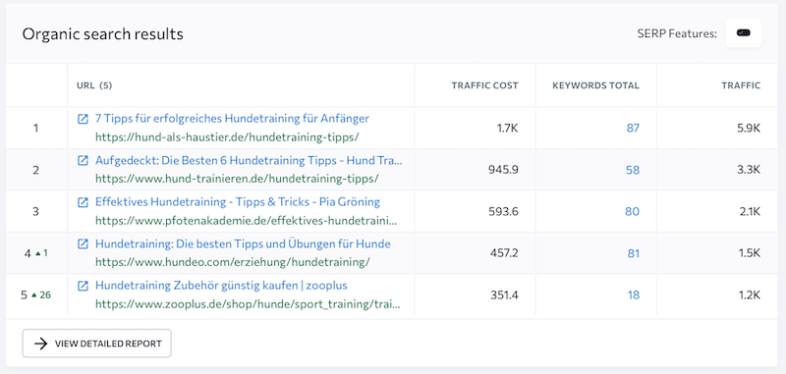Image resolution: width=786 pixels, height=374 pixels.
Task: Open external link icon for pfotenakademie.de result
Action: 83,202
